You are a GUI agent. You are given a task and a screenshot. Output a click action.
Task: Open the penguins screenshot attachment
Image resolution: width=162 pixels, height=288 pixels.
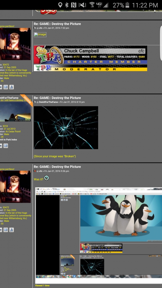99,235
